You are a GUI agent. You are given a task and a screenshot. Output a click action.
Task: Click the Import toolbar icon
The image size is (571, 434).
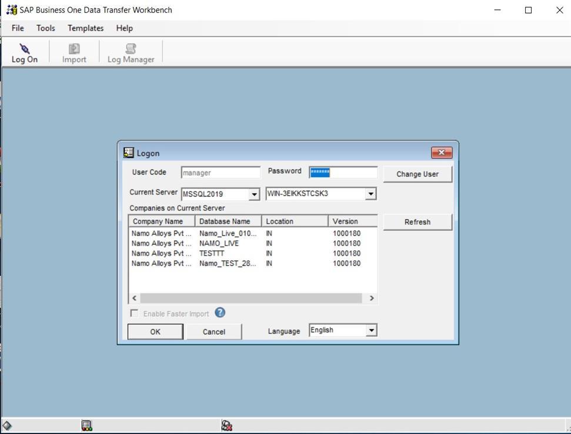74,52
